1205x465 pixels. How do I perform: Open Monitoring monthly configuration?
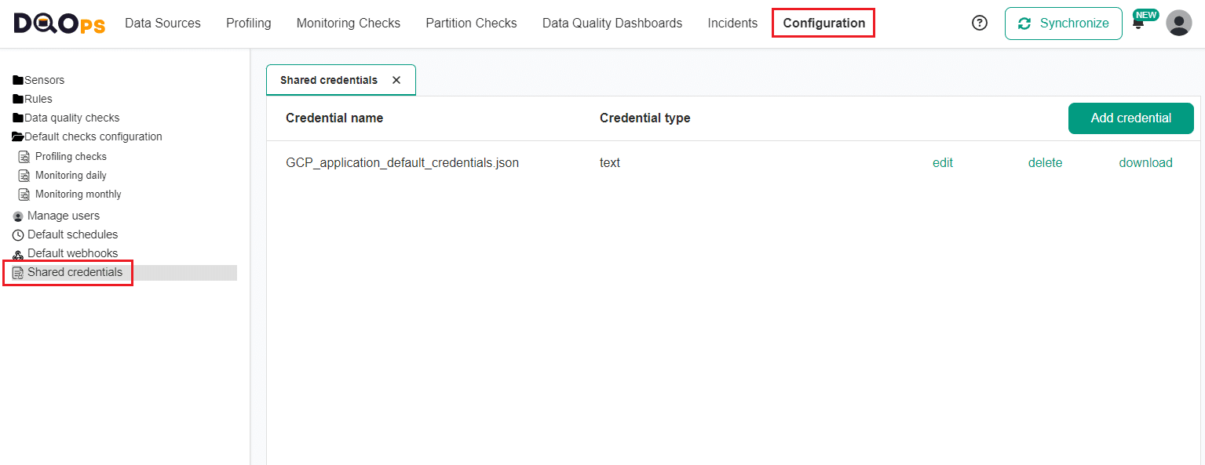tap(79, 194)
